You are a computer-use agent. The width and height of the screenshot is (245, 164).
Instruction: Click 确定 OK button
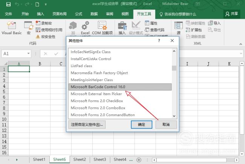coord(142,125)
